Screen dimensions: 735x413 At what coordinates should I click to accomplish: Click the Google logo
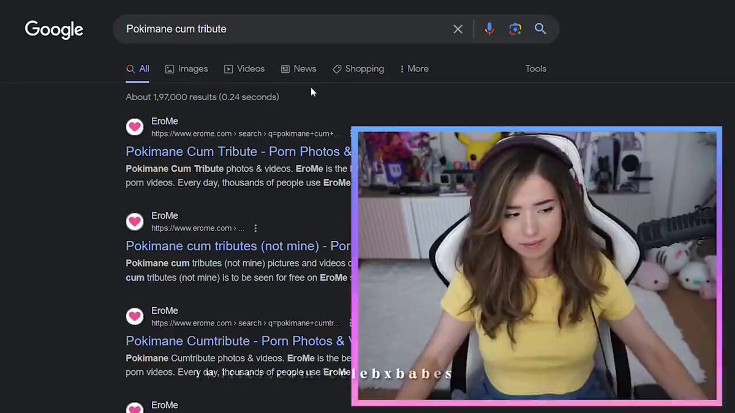click(x=54, y=29)
